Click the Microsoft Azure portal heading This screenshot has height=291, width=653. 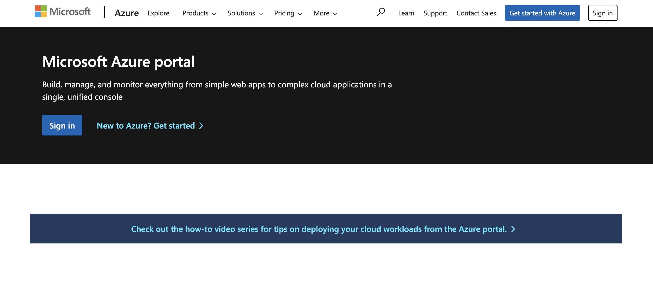pyautogui.click(x=118, y=62)
